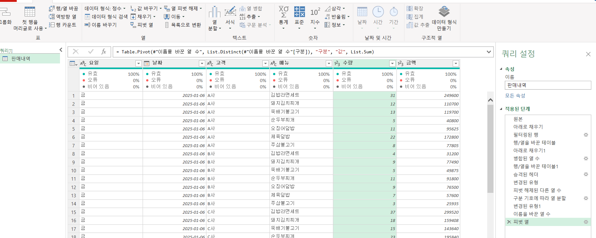Open the 서식 format icon
596x238 pixels.
[x=230, y=12]
